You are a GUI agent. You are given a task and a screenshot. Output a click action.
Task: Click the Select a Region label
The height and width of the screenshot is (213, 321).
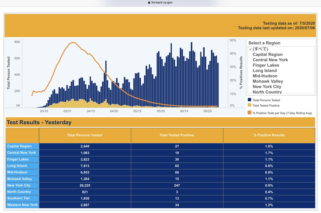click(x=264, y=43)
